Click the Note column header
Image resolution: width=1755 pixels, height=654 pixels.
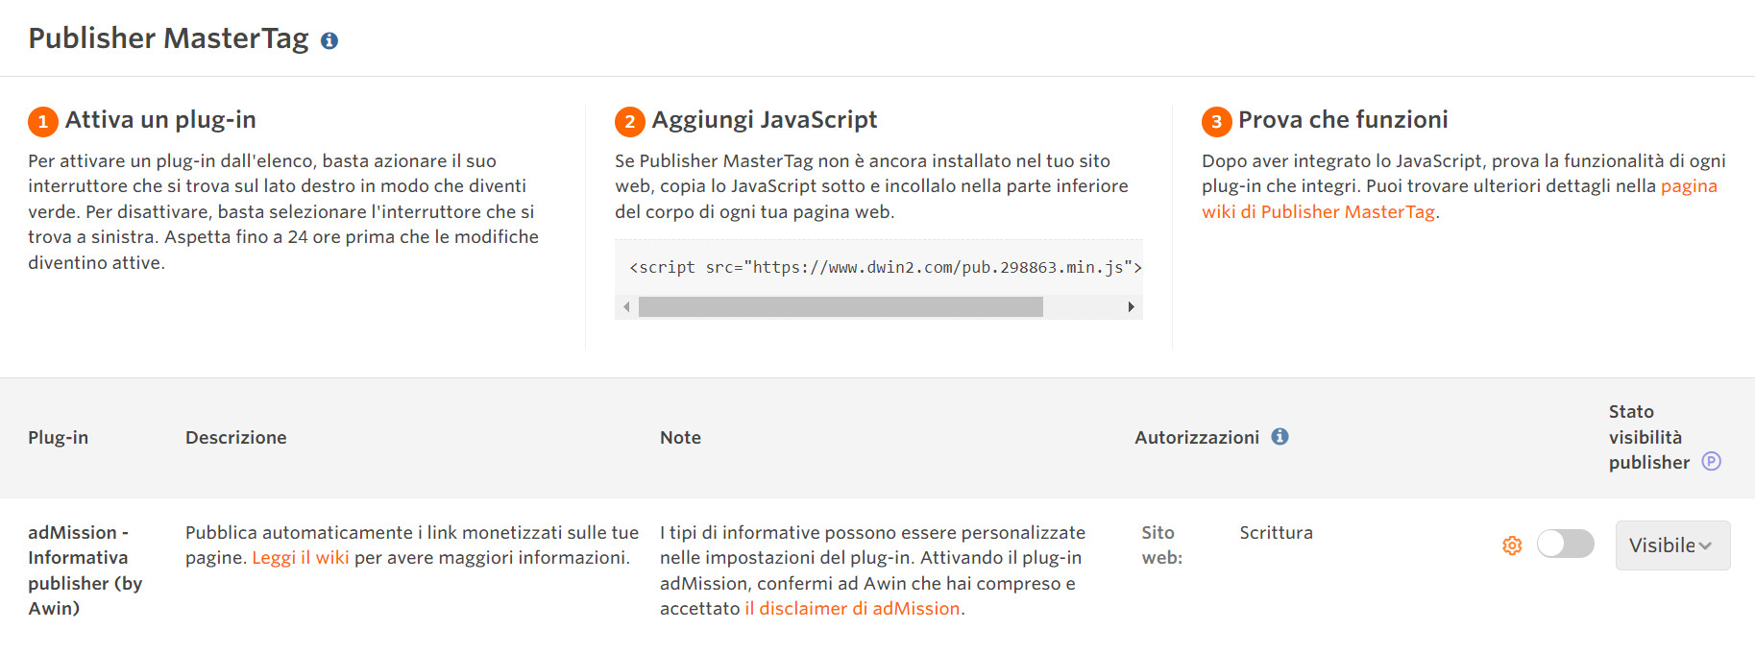(680, 438)
